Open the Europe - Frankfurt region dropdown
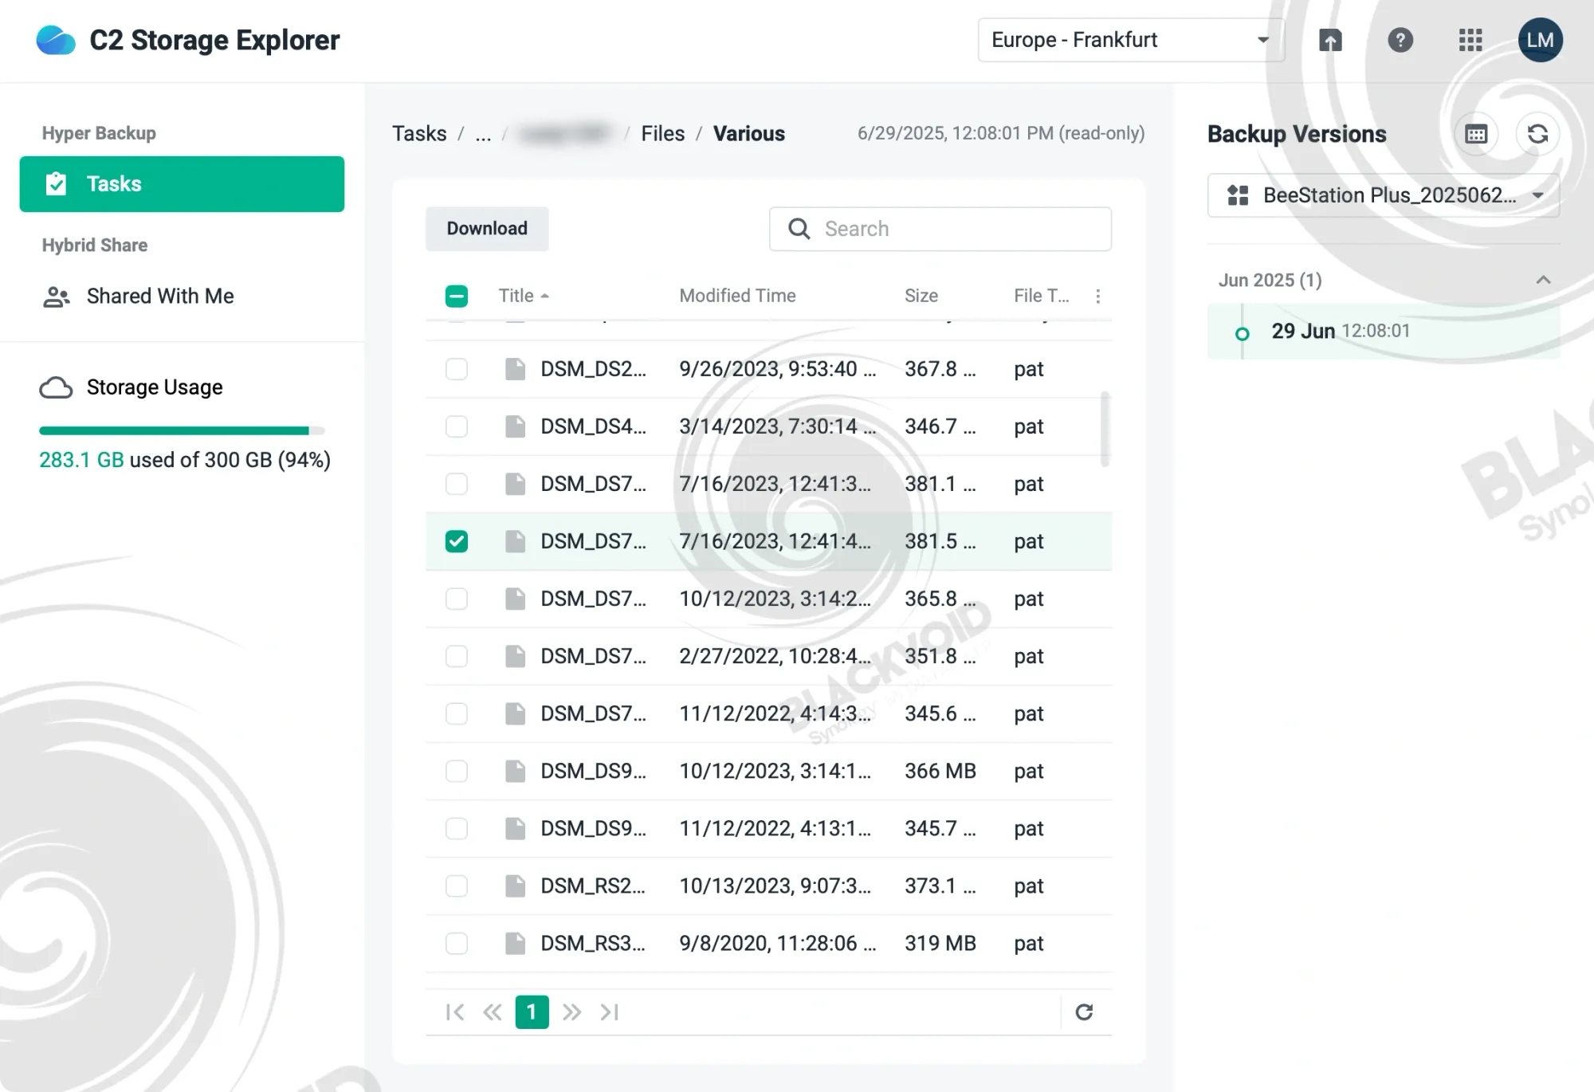Screen dimensions: 1594x1092 point(1131,40)
